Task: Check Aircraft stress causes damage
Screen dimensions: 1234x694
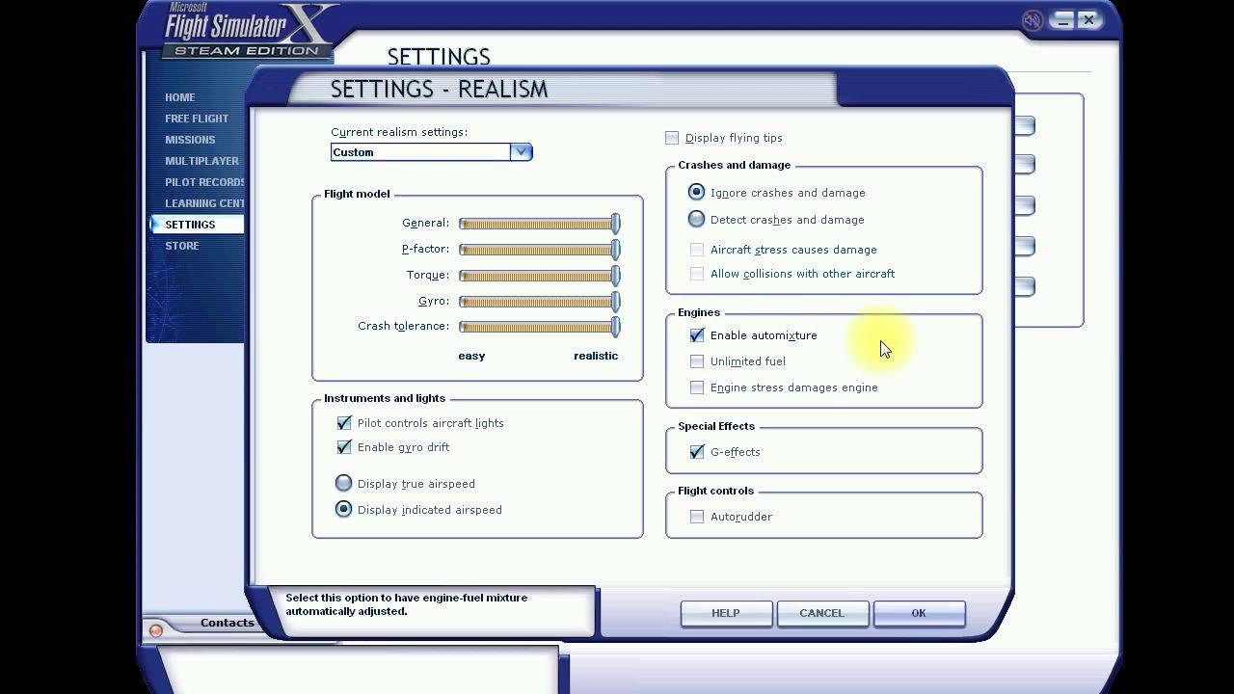Action: tap(697, 250)
